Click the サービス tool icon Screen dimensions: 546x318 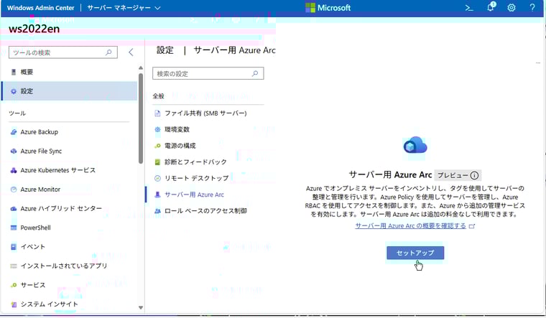pos(14,285)
